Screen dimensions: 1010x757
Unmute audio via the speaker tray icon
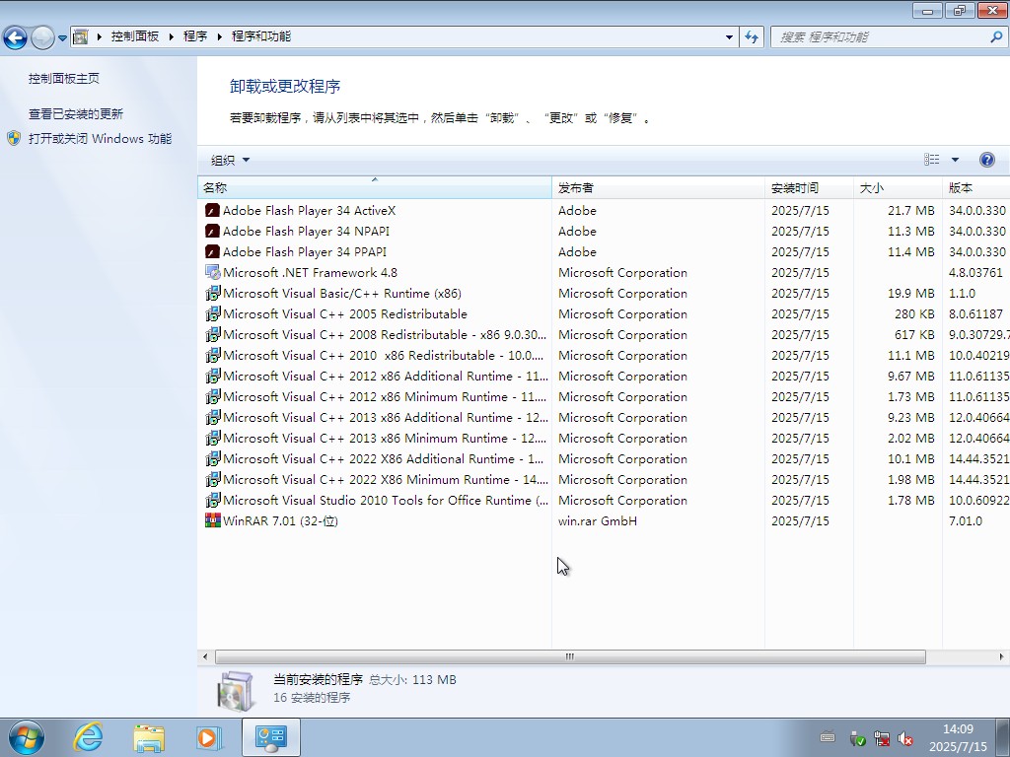905,739
